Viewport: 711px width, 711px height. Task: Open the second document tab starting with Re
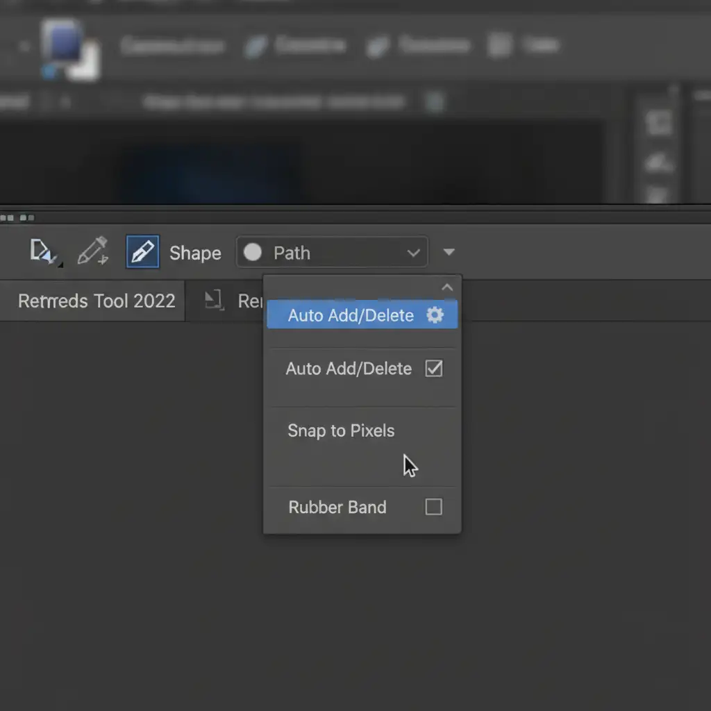249,301
